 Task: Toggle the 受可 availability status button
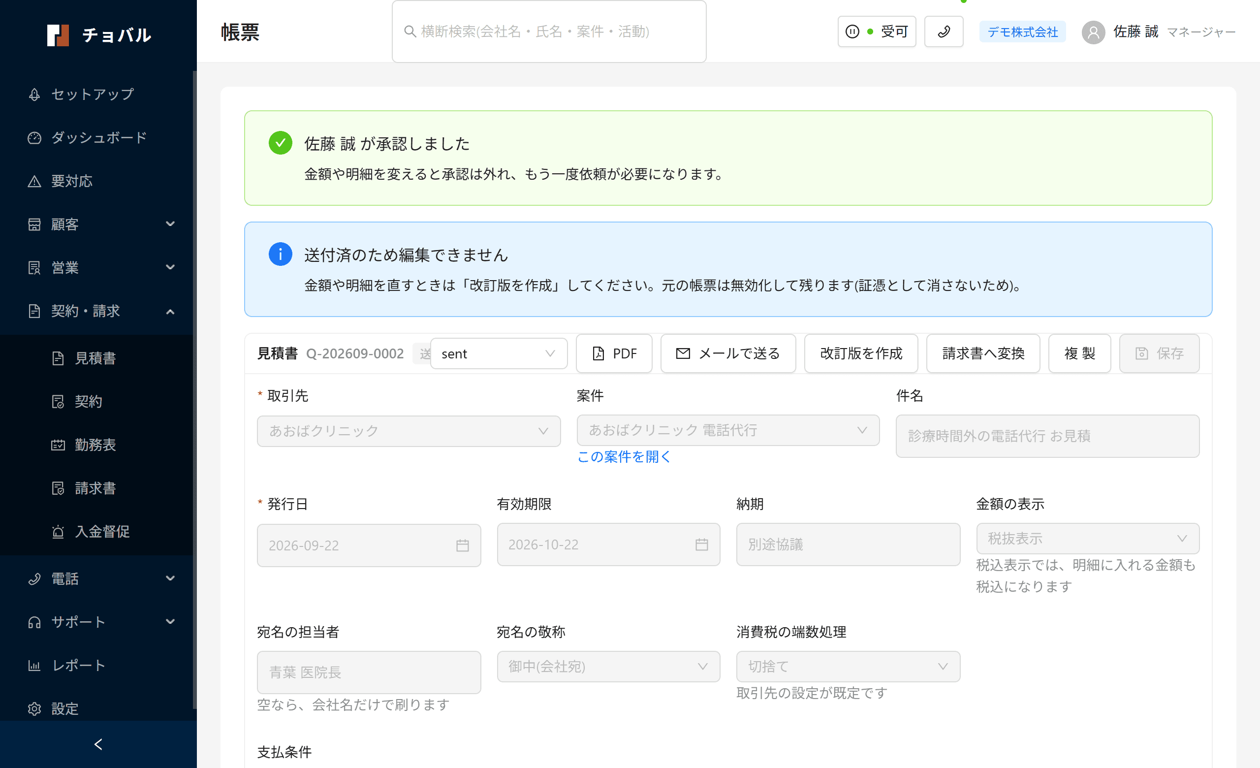877,32
